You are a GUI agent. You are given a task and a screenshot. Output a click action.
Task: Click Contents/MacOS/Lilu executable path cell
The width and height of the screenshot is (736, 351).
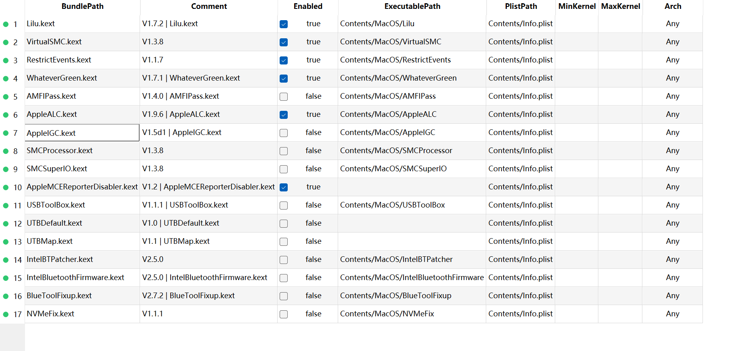412,24
